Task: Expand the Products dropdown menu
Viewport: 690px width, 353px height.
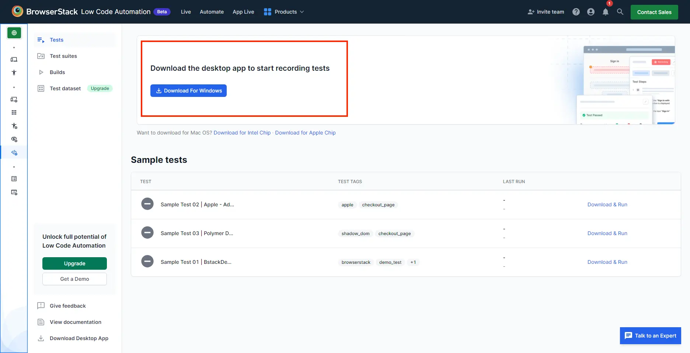Action: click(x=284, y=12)
